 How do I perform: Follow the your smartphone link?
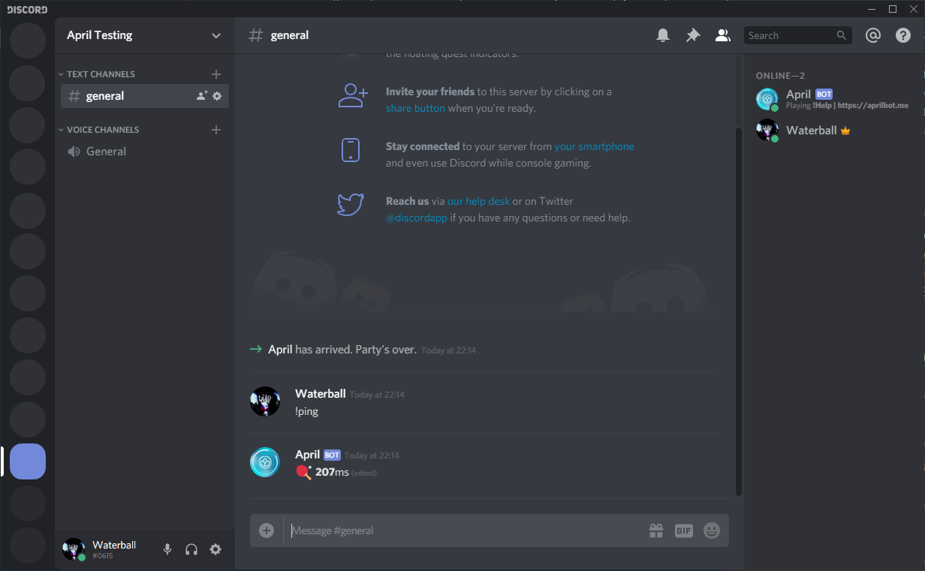point(594,146)
